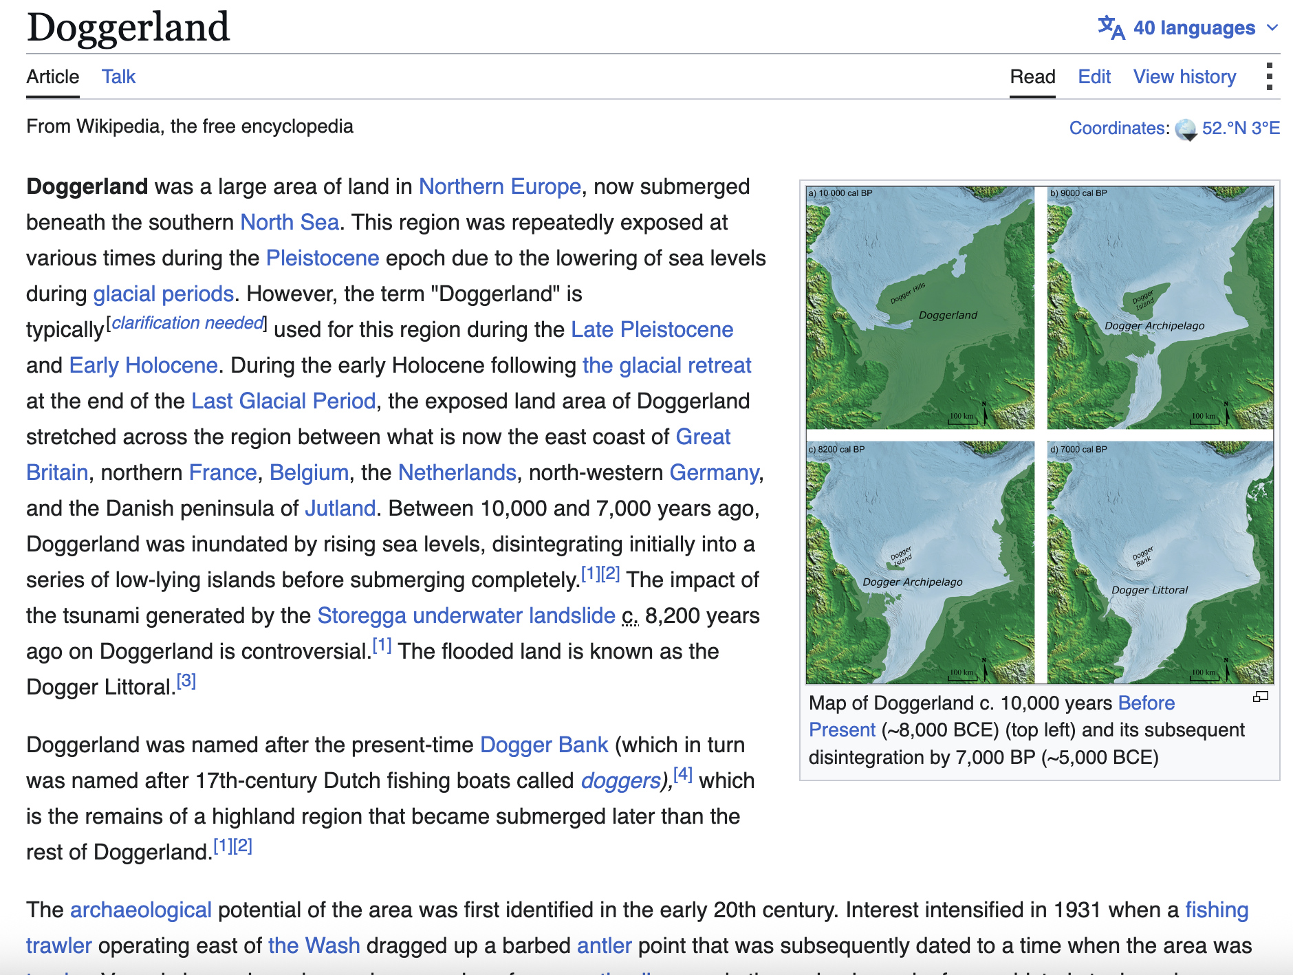Follow the glacial retreat link
The image size is (1293, 975).
(x=666, y=365)
